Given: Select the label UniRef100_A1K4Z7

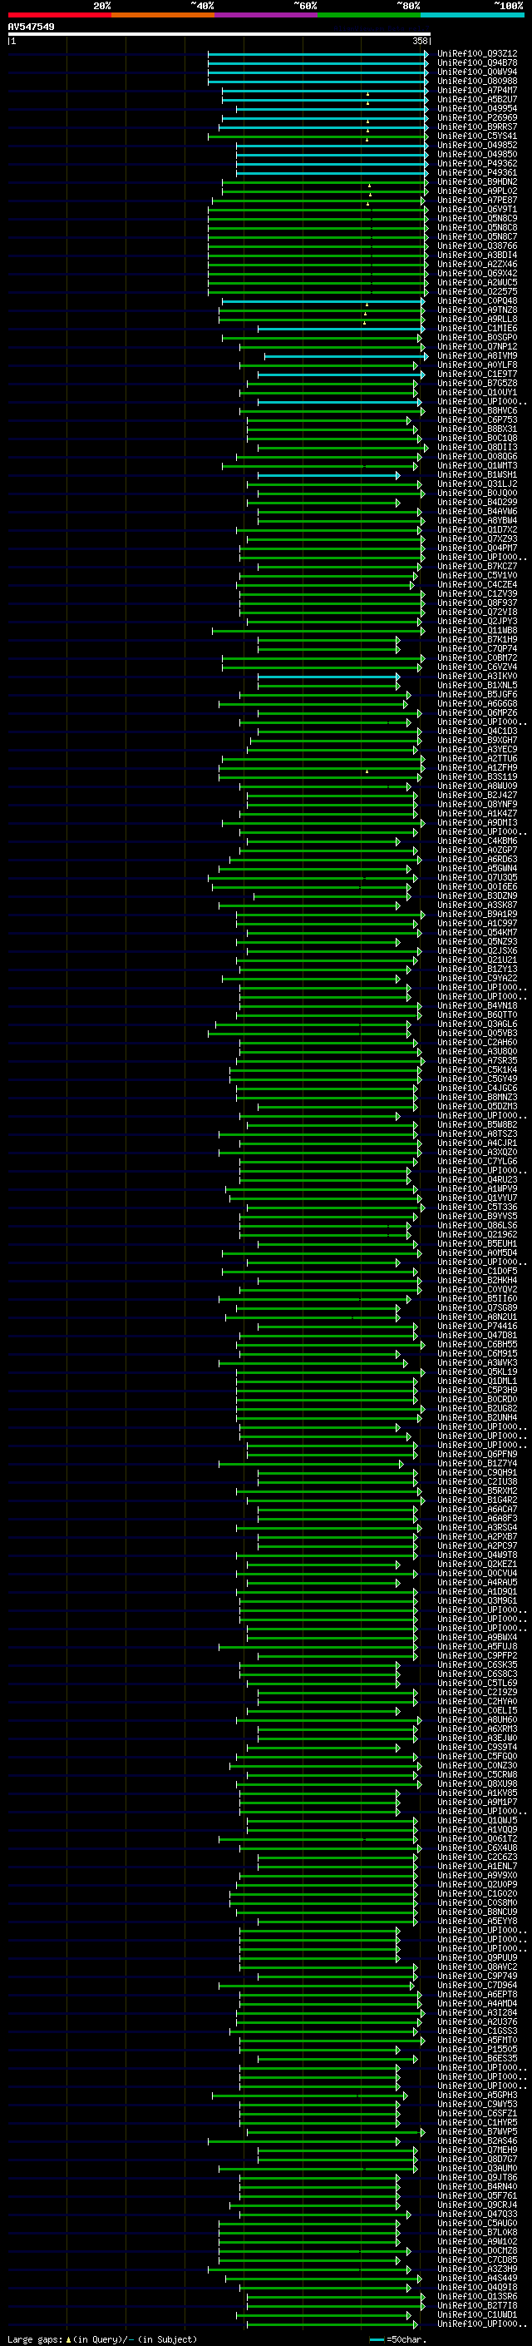Looking at the screenshot, I should point(477,813).
